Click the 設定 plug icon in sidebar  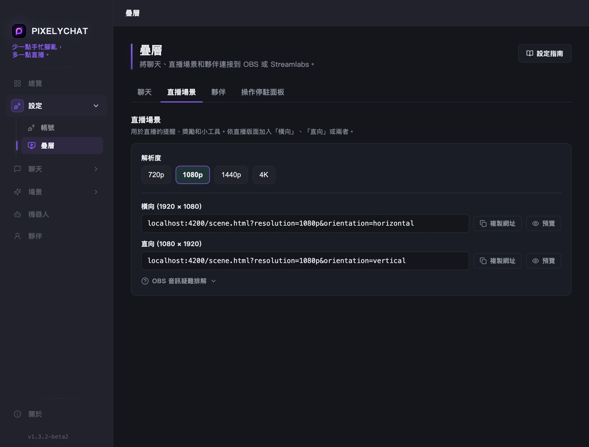click(17, 106)
